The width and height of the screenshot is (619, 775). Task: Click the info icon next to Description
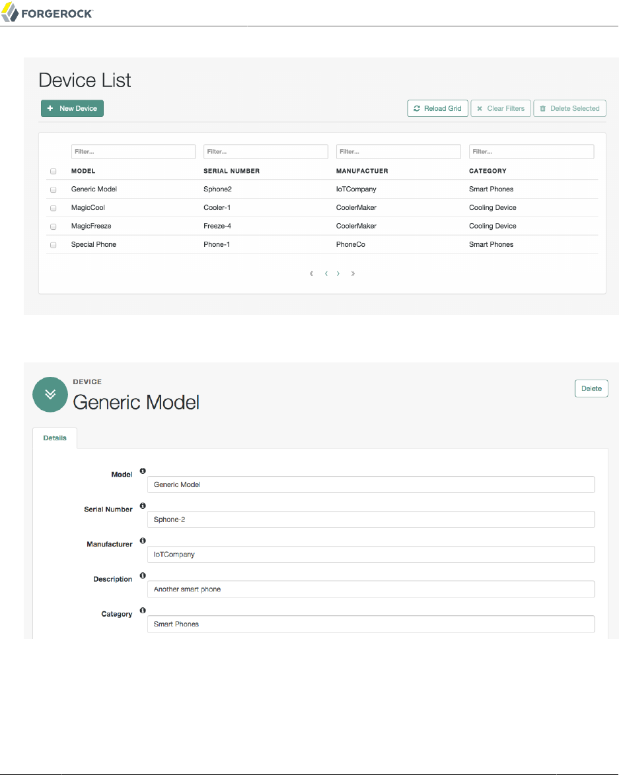(x=143, y=575)
